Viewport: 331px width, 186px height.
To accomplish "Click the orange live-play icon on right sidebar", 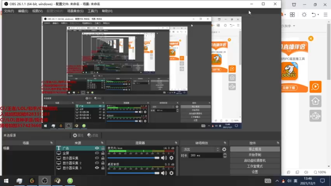I will point(315,87).
